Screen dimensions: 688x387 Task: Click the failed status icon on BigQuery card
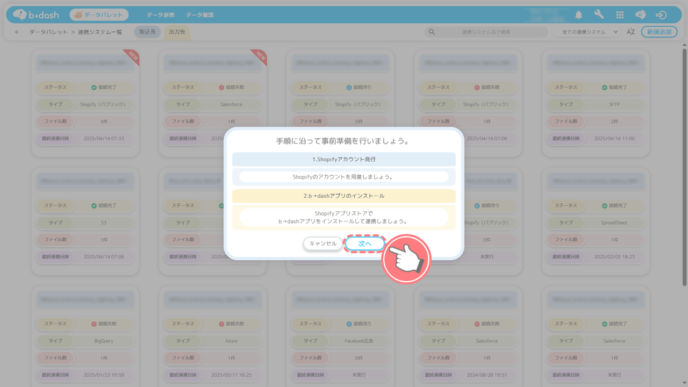[94, 324]
